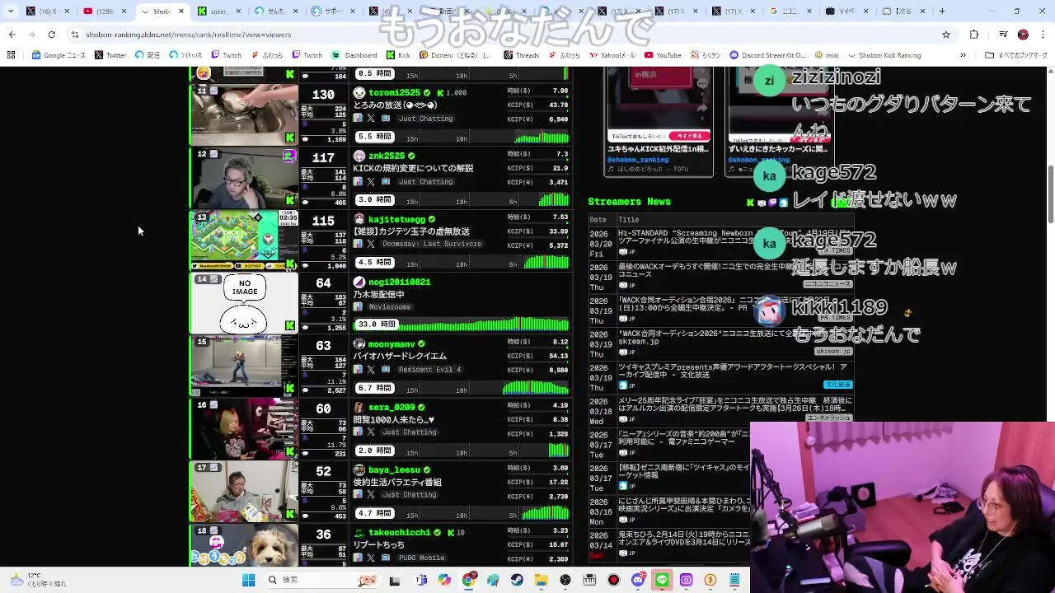This screenshot has width=1055, height=593.
Task: Click the '5.5 時間' duration badge
Action: 374,137
